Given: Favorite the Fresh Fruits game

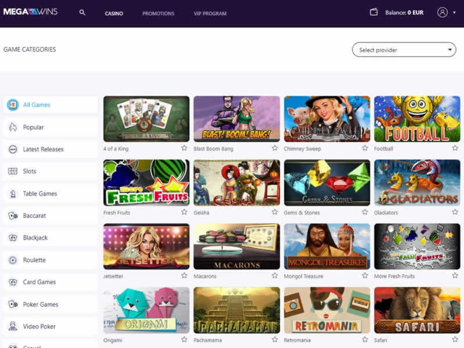Looking at the screenshot, I should [184, 212].
